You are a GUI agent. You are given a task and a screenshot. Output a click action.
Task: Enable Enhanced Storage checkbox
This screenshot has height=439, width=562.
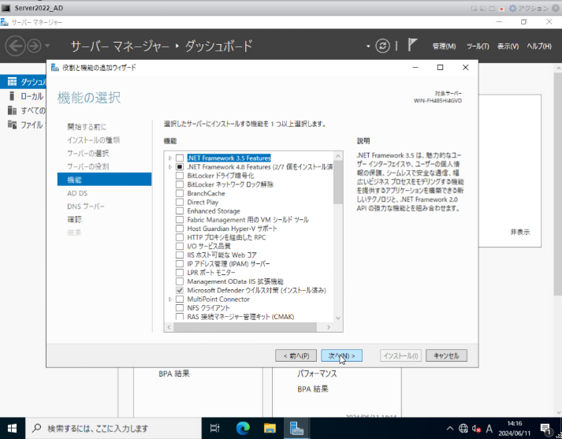click(x=180, y=211)
